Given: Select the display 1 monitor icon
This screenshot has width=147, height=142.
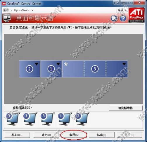Looking at the screenshot, I should coord(64,119).
